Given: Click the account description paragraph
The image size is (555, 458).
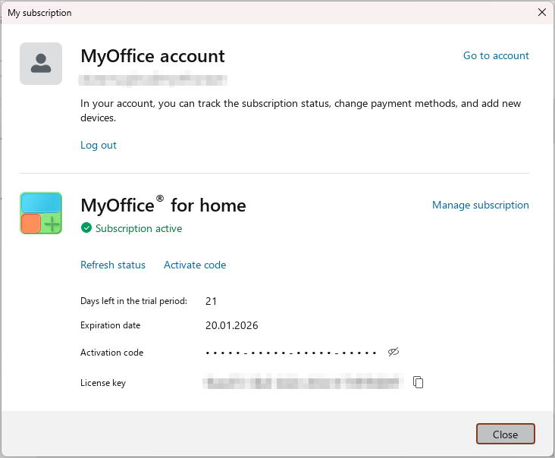Looking at the screenshot, I should click(300, 111).
